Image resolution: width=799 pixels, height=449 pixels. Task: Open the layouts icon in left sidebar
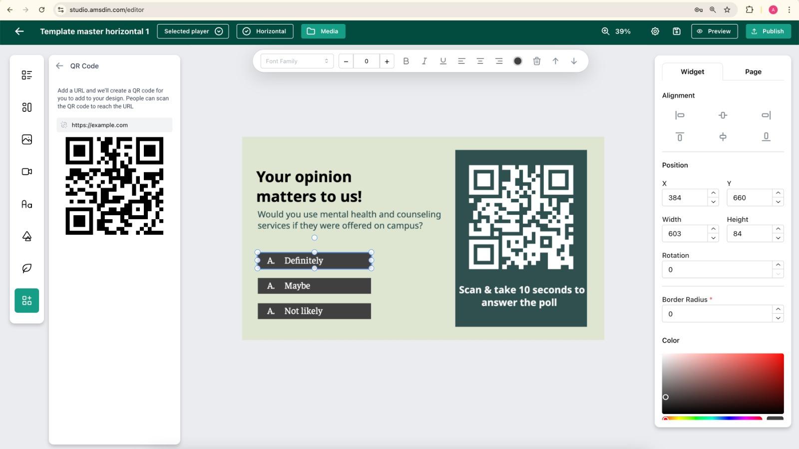pos(27,107)
